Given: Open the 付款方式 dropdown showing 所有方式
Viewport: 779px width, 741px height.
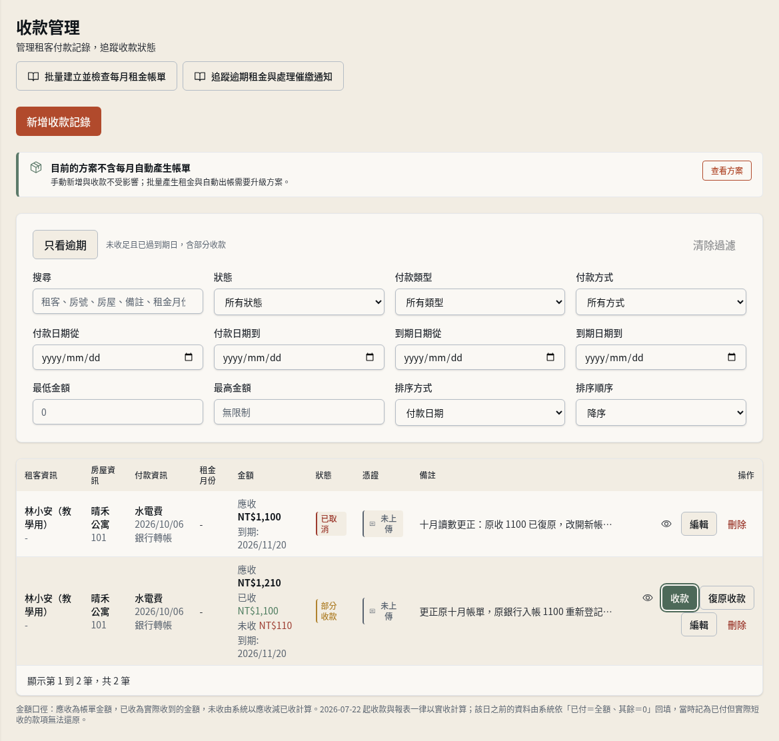Looking at the screenshot, I should point(661,302).
